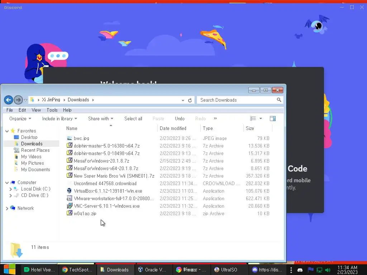Screen dimensions: 367x275
Task: Collapse the Favorites tree group
Action: [7, 131]
